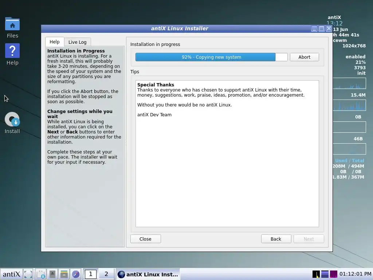Open the package installer taskbar icon
Image resolution: width=373 pixels, height=280 pixels.
coord(41,274)
